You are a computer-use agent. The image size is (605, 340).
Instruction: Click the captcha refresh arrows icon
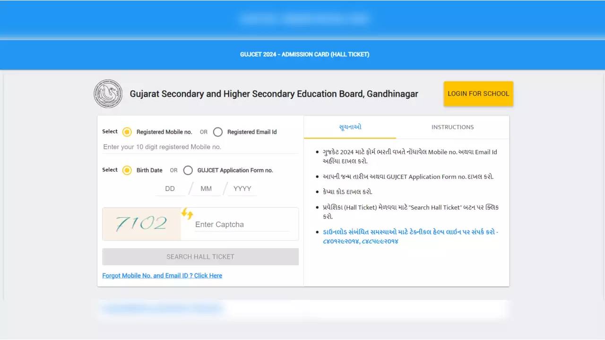click(x=187, y=214)
